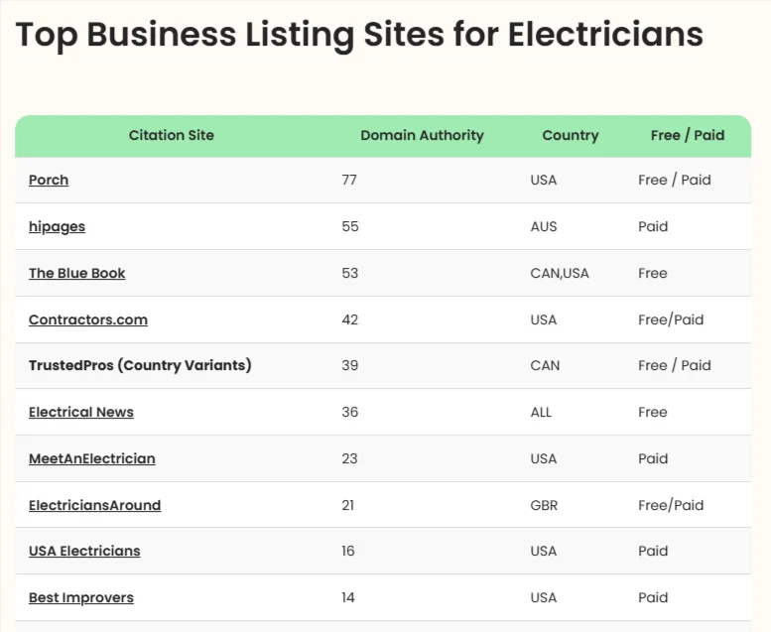Visit the USA Electricians link
The width and height of the screenshot is (771, 632).
click(84, 551)
